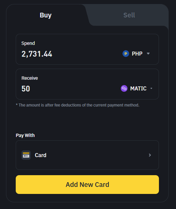Viewport: 176px width, 209px height.
Task: Click the fee deductions note text
Action: click(78, 105)
